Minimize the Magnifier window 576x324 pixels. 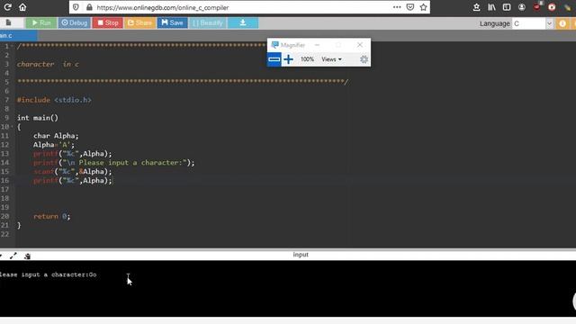click(317, 45)
